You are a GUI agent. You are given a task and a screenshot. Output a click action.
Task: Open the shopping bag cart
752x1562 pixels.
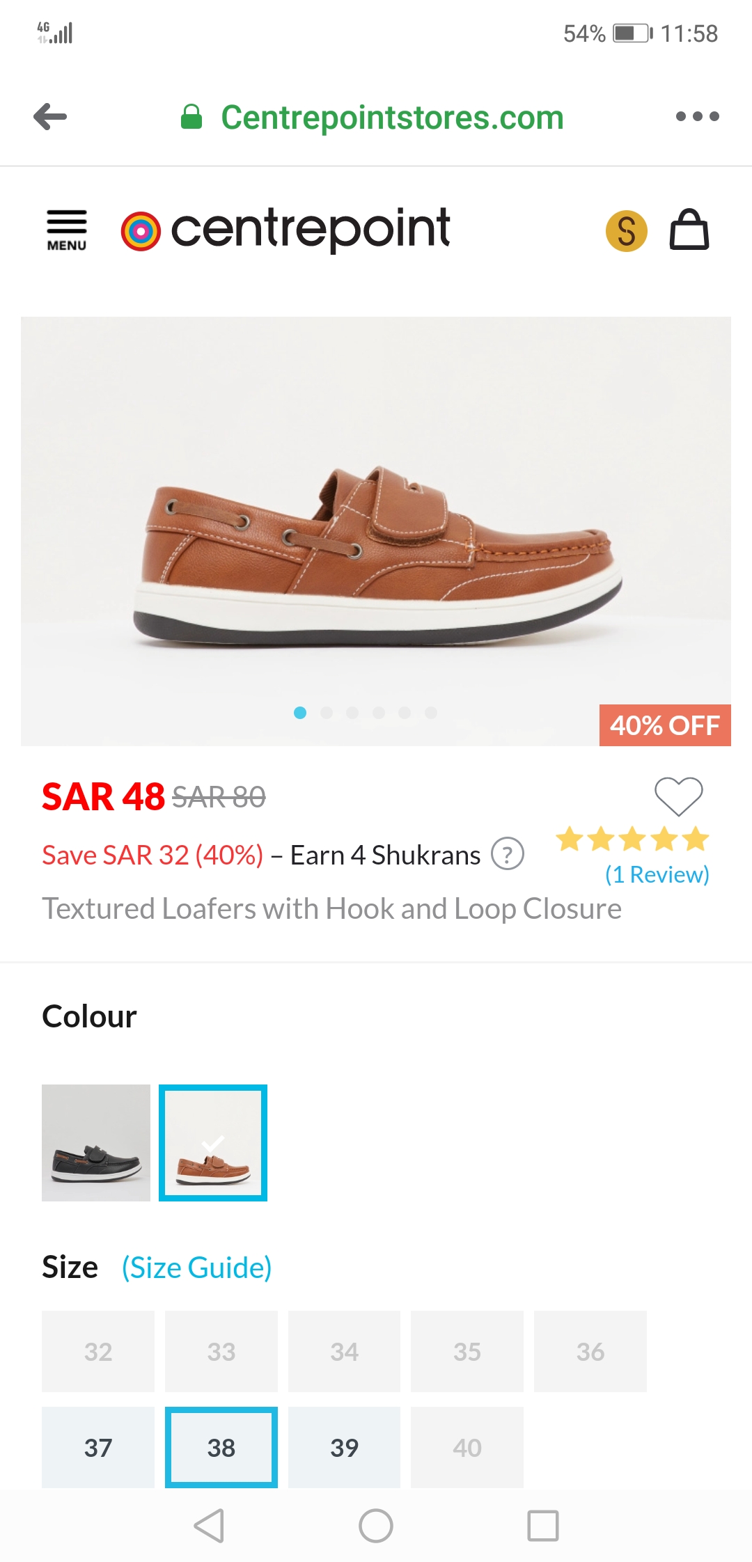tap(689, 230)
